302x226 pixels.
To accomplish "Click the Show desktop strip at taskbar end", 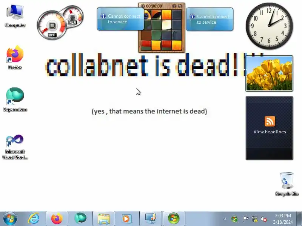I will click(299, 218).
